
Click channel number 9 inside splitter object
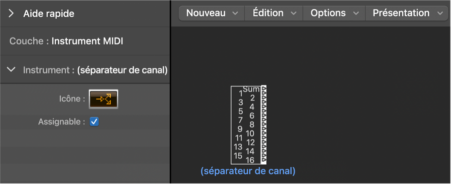click(240, 129)
